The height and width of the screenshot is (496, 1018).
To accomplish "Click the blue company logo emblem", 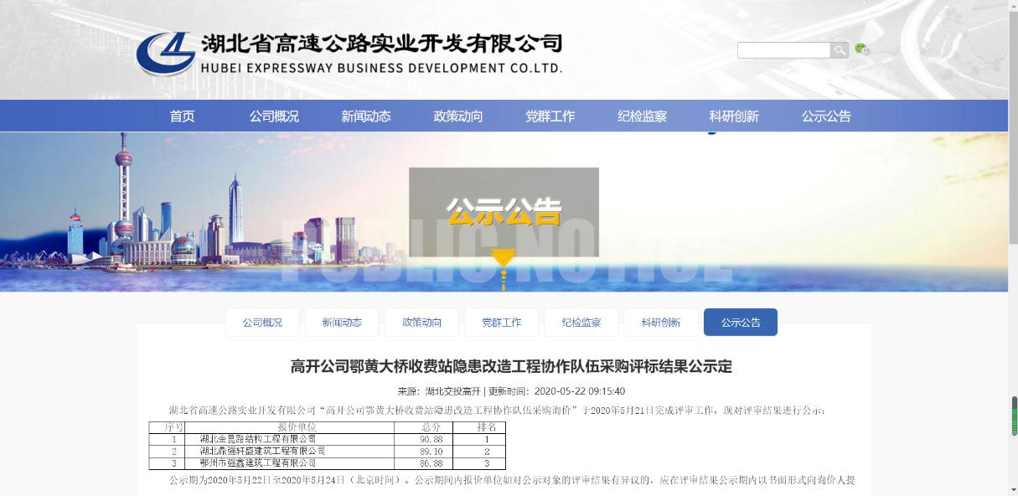I will click(166, 54).
